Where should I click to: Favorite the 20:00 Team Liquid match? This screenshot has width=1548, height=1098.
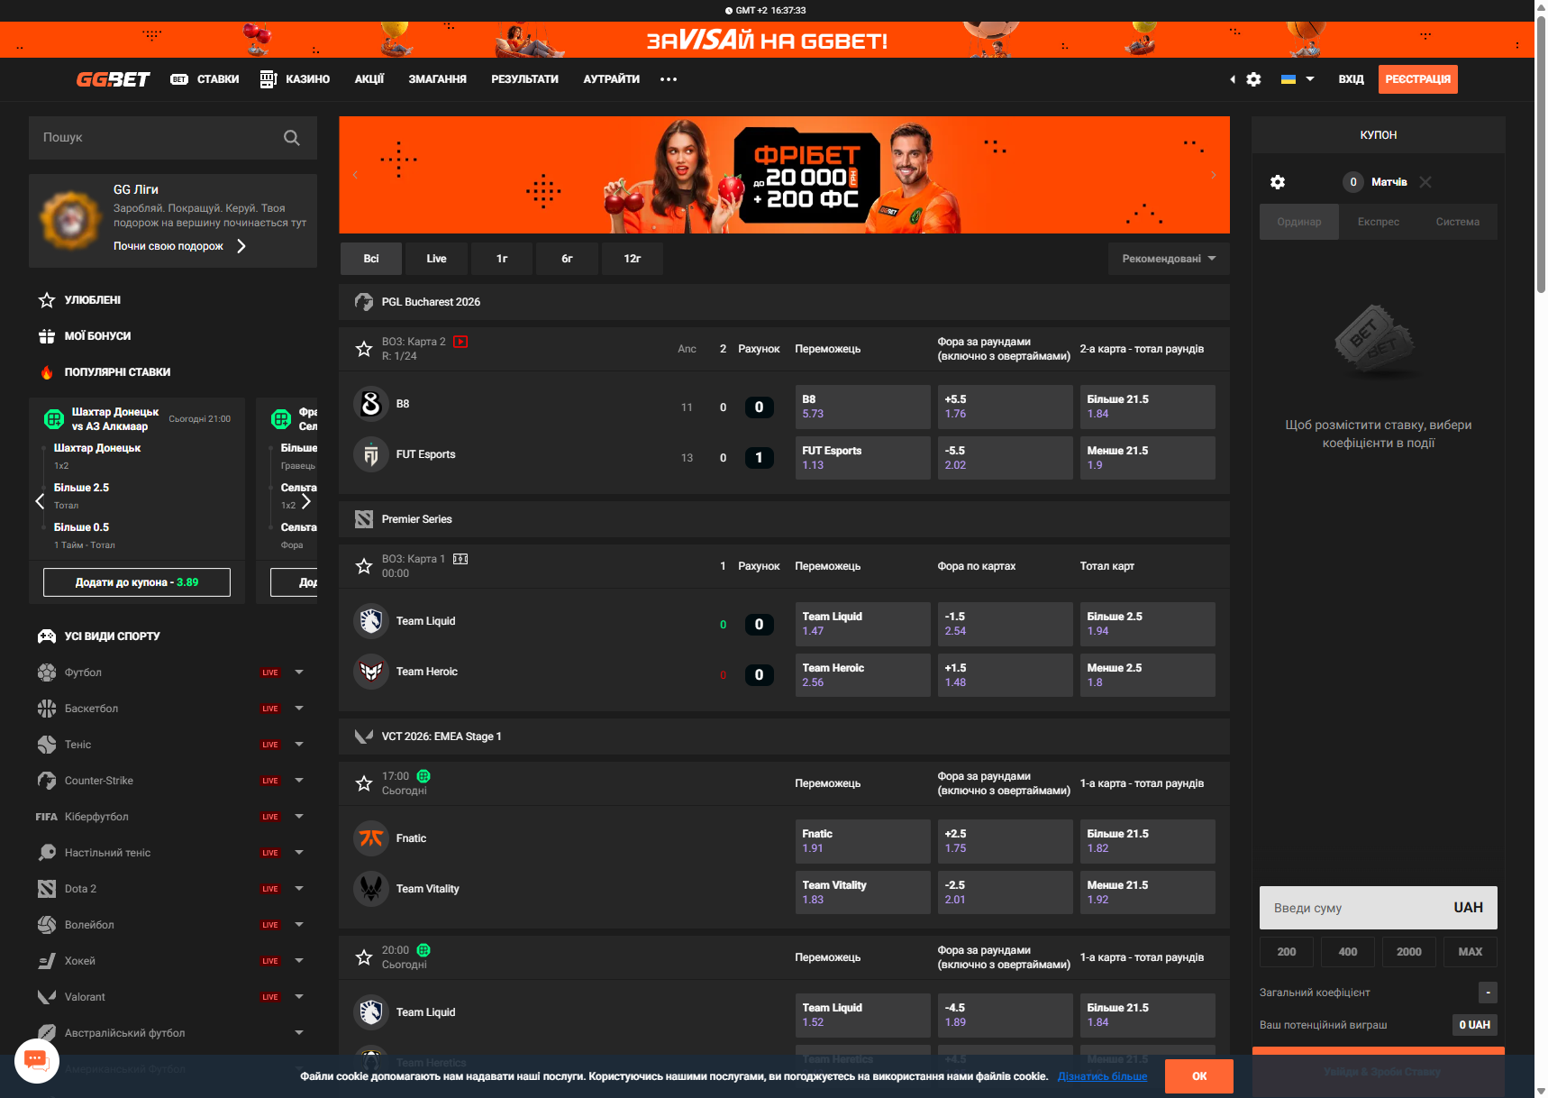tap(364, 957)
